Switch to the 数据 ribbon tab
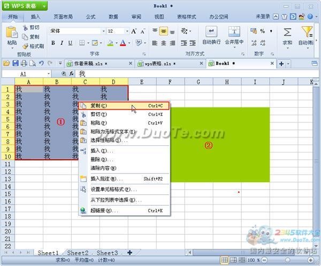Viewport: 321px width, 266px height. [x=113, y=17]
